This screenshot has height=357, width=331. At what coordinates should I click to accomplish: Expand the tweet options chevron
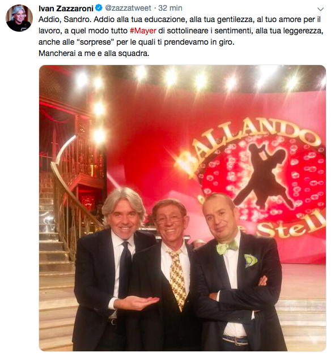coord(320,9)
